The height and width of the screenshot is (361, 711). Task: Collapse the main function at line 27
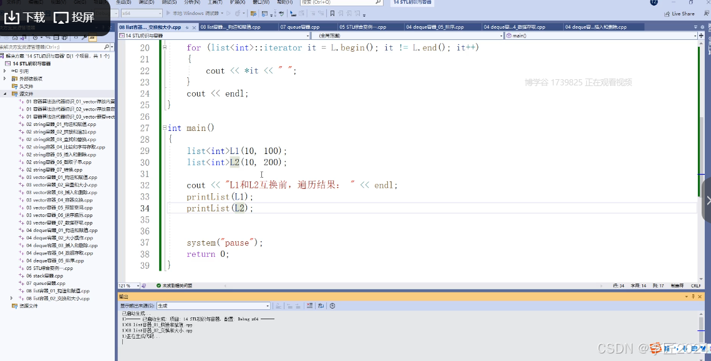tap(165, 128)
